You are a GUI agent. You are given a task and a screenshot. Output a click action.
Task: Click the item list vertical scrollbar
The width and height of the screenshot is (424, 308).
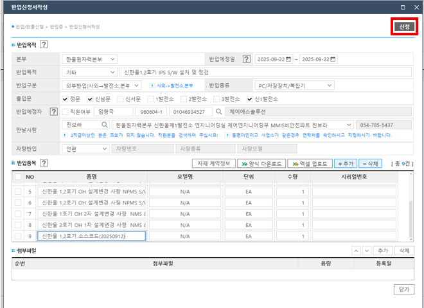point(411,206)
